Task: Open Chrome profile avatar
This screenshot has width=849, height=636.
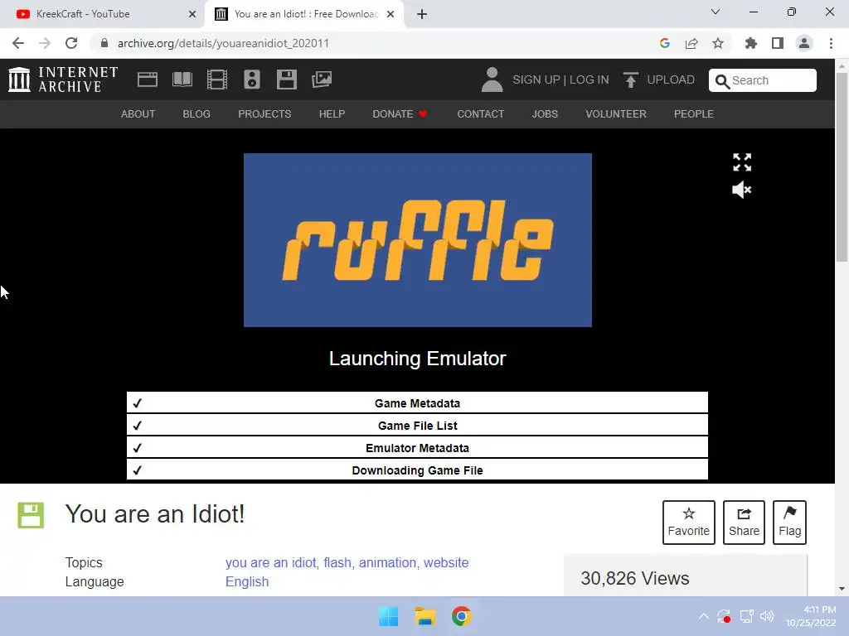Action: coord(804,43)
